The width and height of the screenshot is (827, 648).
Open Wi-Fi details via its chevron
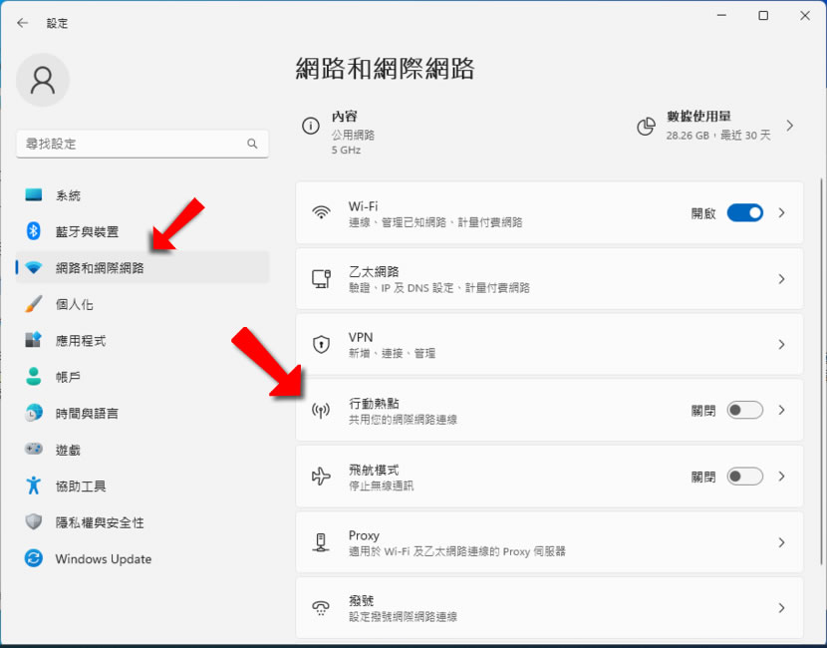tap(781, 212)
